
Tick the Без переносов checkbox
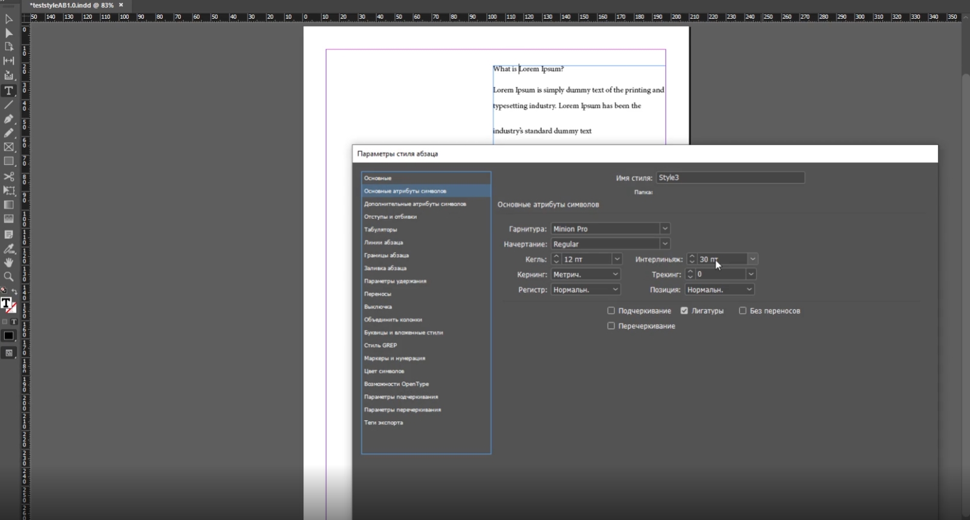[x=743, y=311]
